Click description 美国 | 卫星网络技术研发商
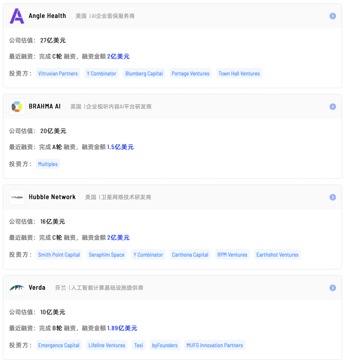The image size is (345, 360). point(118,197)
